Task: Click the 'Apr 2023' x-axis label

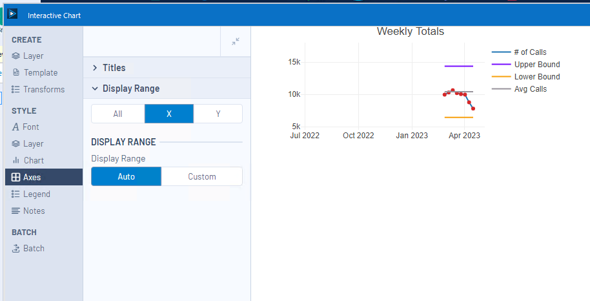Action: pos(464,136)
